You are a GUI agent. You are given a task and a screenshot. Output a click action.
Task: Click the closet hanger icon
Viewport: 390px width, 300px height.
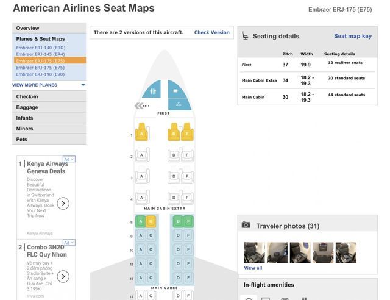tap(178, 104)
